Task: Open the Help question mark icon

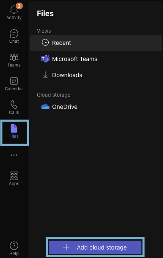Action: tap(14, 246)
